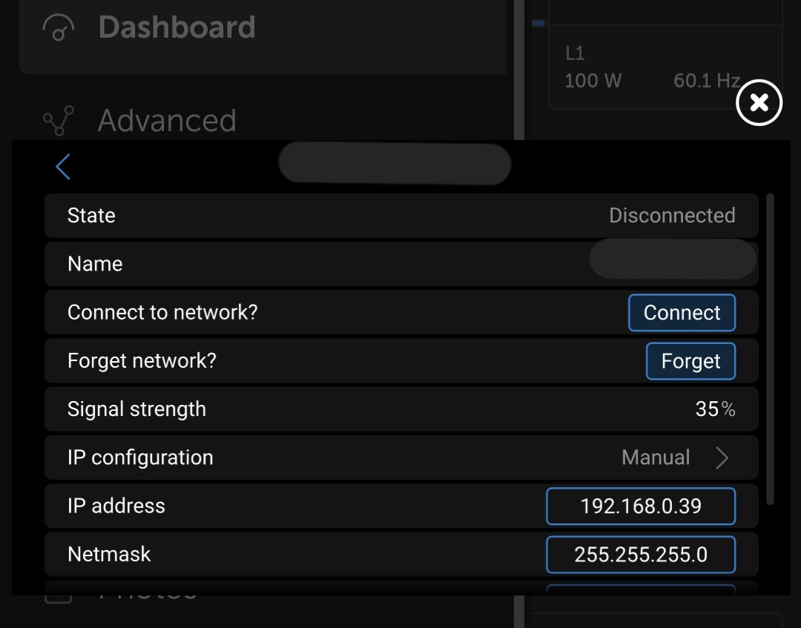Click the Netmask field 255.255.255.0
The image size is (801, 628).
point(641,555)
